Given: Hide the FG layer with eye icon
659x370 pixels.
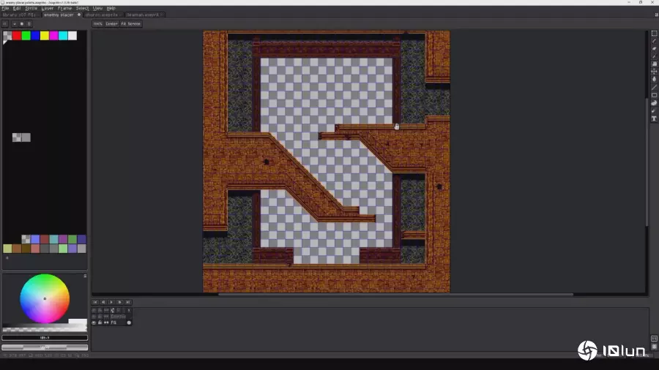Looking at the screenshot, I should [94, 322].
